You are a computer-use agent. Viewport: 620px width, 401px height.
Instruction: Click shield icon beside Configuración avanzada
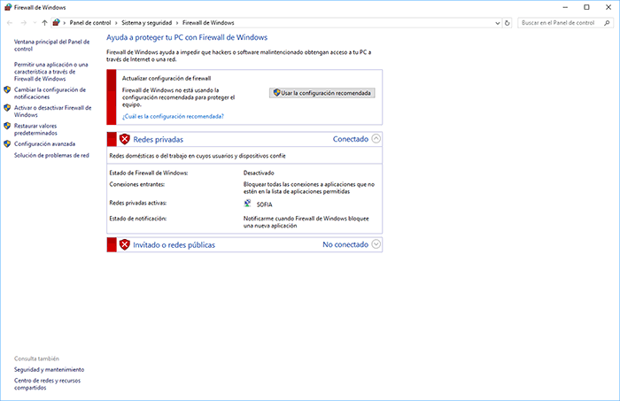click(7, 143)
